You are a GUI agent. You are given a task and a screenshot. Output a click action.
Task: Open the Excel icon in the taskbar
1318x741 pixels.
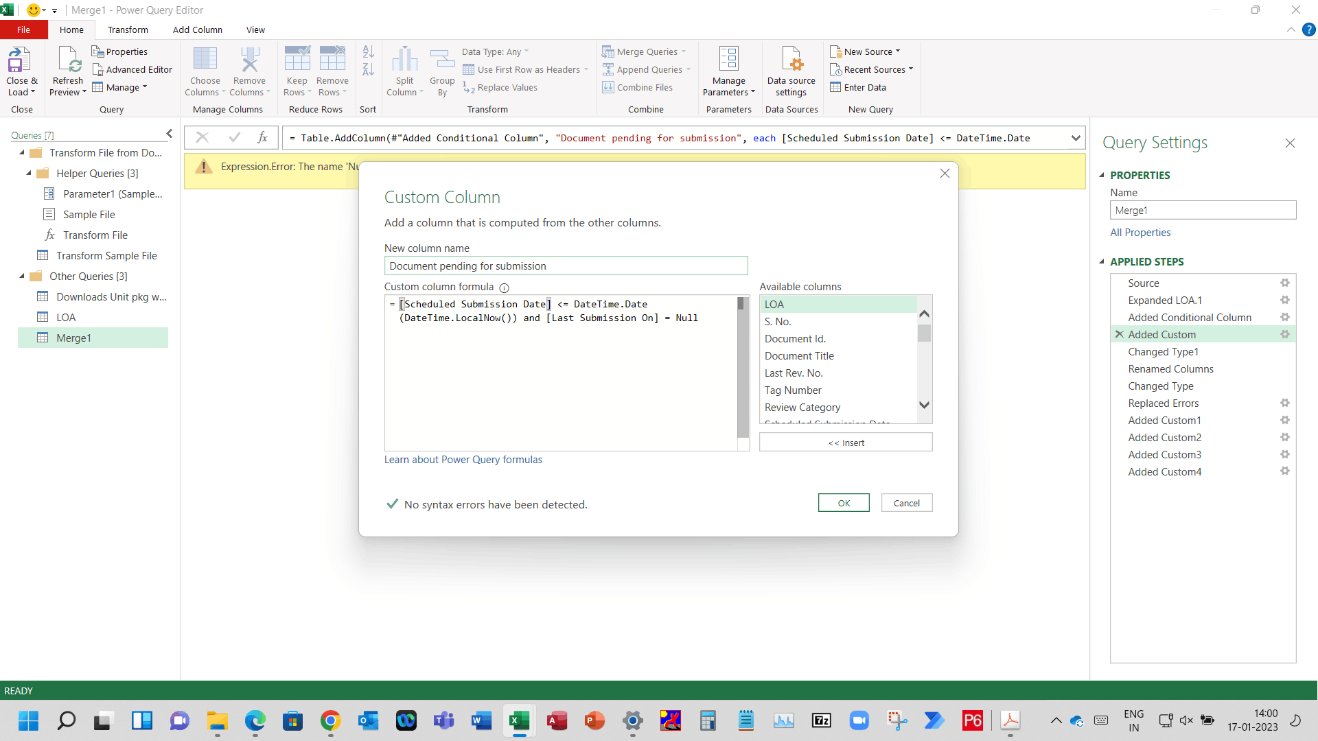point(519,720)
